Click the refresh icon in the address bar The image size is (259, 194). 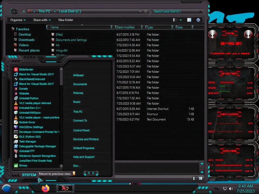[x=146, y=11]
